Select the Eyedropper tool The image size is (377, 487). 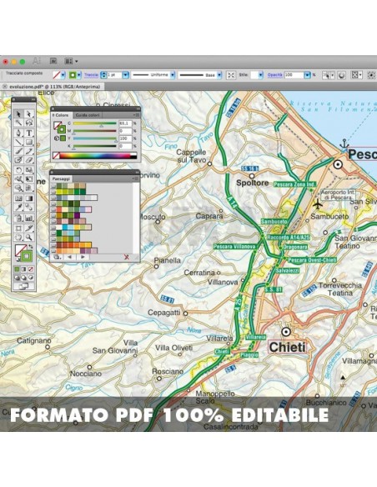18,208
